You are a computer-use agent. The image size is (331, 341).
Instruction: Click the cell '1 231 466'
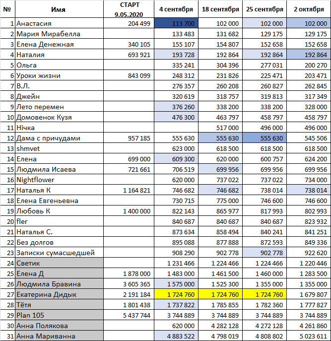click(176, 263)
